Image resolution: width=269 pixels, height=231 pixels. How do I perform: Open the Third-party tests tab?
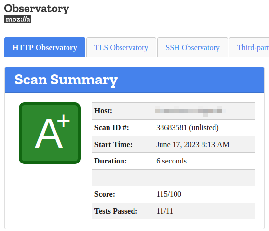point(249,47)
